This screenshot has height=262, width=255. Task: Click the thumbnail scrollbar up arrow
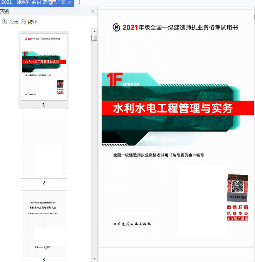point(94,32)
